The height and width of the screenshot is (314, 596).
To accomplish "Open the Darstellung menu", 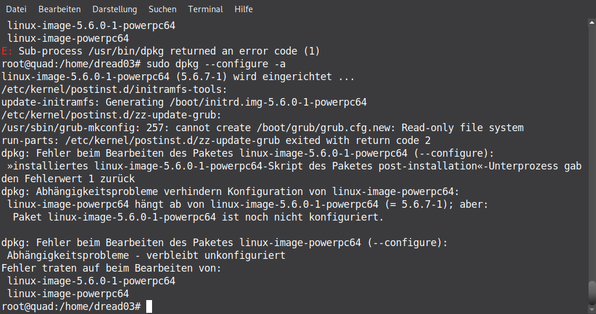I will click(x=114, y=9).
